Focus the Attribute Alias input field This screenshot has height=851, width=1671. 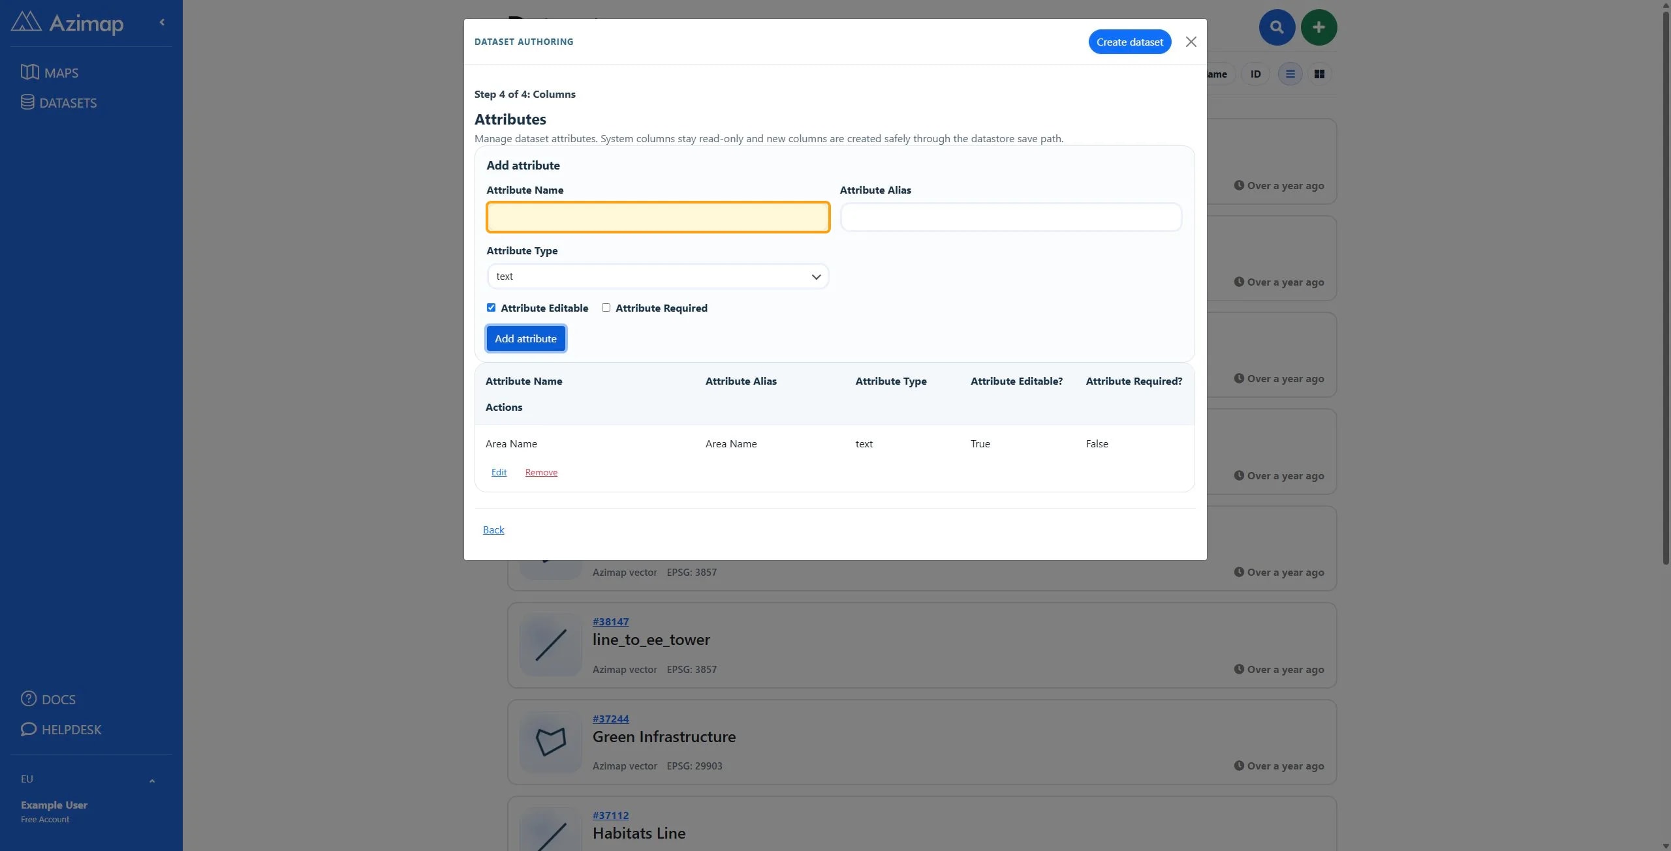click(x=1010, y=217)
